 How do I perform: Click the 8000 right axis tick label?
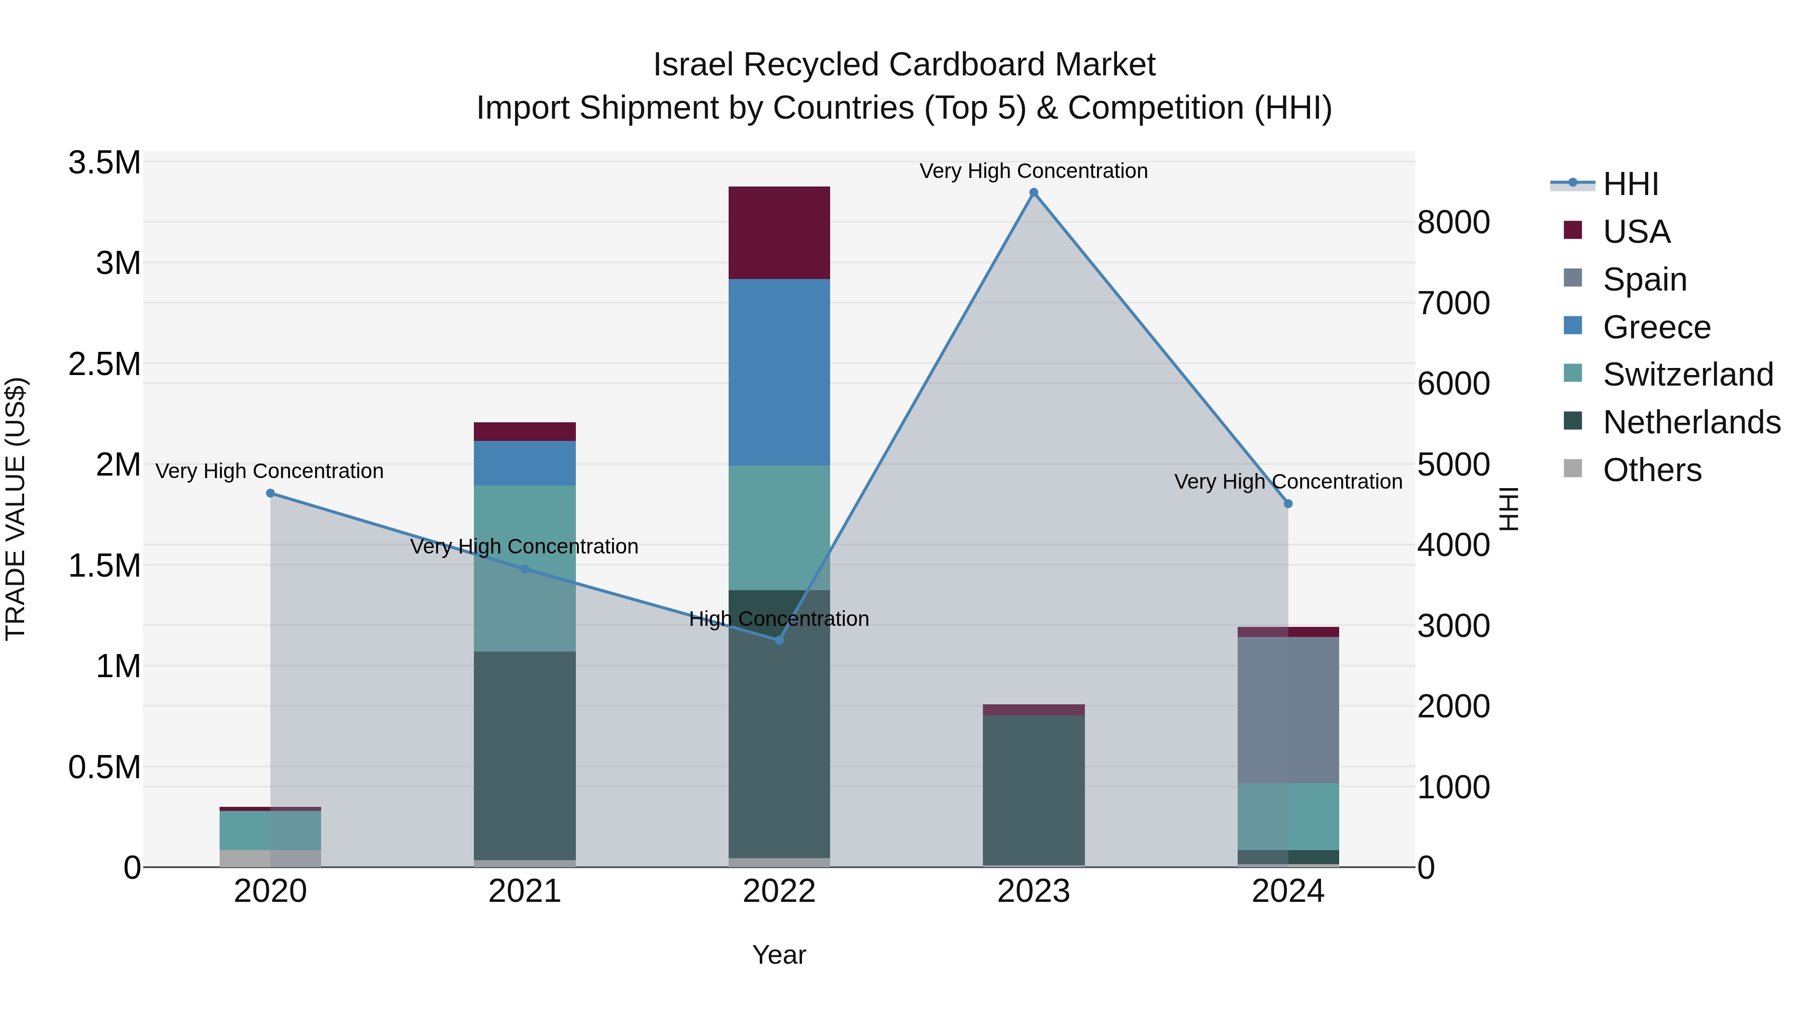[x=1454, y=223]
